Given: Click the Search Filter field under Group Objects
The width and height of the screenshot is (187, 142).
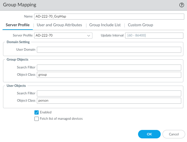Looking at the screenshot, I should pyautogui.click(x=109, y=68).
